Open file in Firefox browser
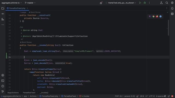 [x=157, y=16]
